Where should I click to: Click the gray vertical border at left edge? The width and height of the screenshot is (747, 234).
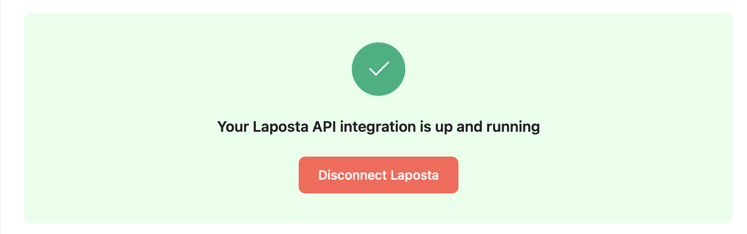0,117
